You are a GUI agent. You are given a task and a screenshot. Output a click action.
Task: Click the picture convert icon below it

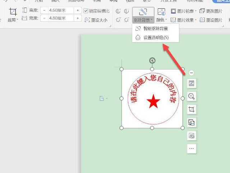(192, 136)
